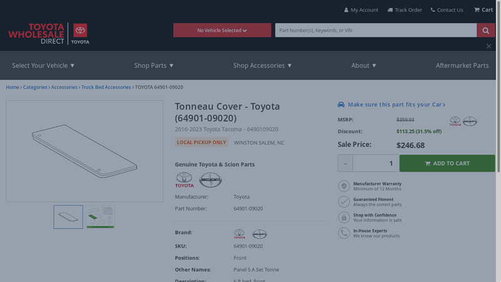Click the Truck Bed Accessories breadcrumb
The image size is (501, 282).
(106, 87)
